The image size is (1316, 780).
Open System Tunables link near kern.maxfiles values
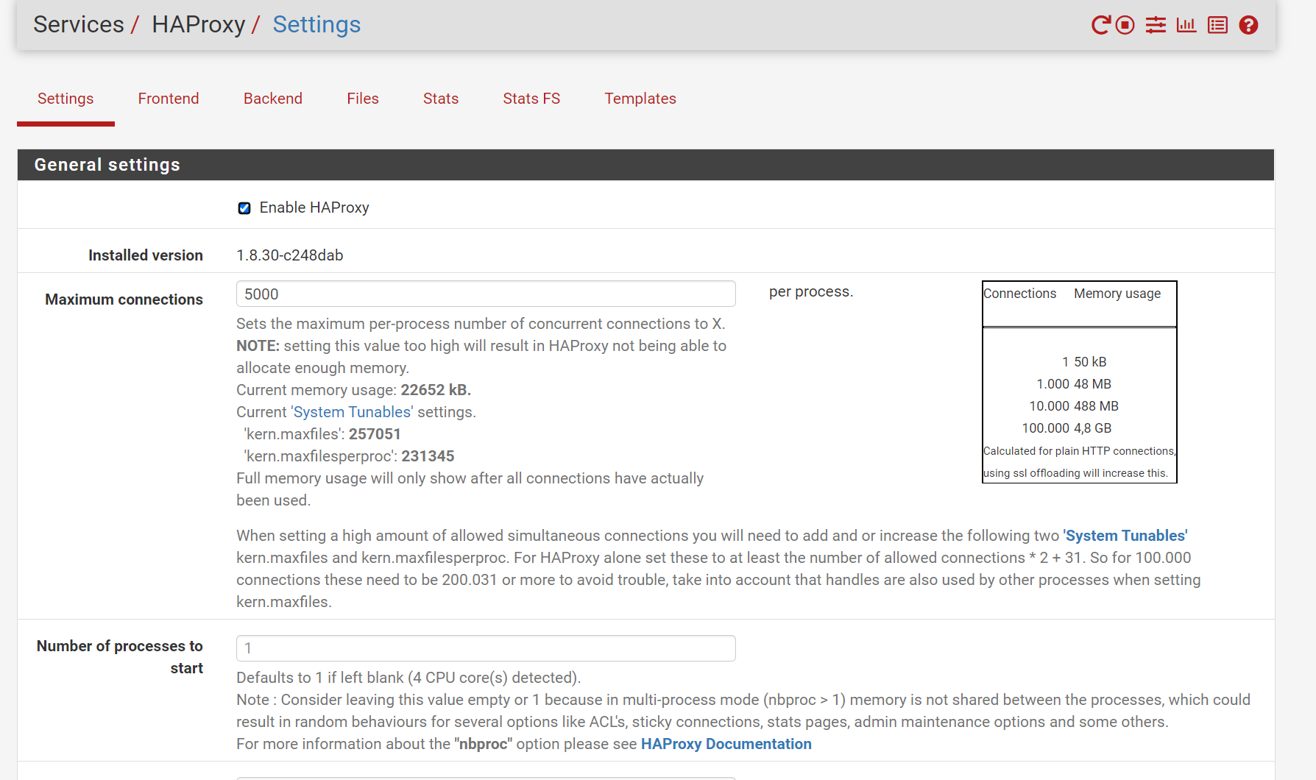(353, 412)
